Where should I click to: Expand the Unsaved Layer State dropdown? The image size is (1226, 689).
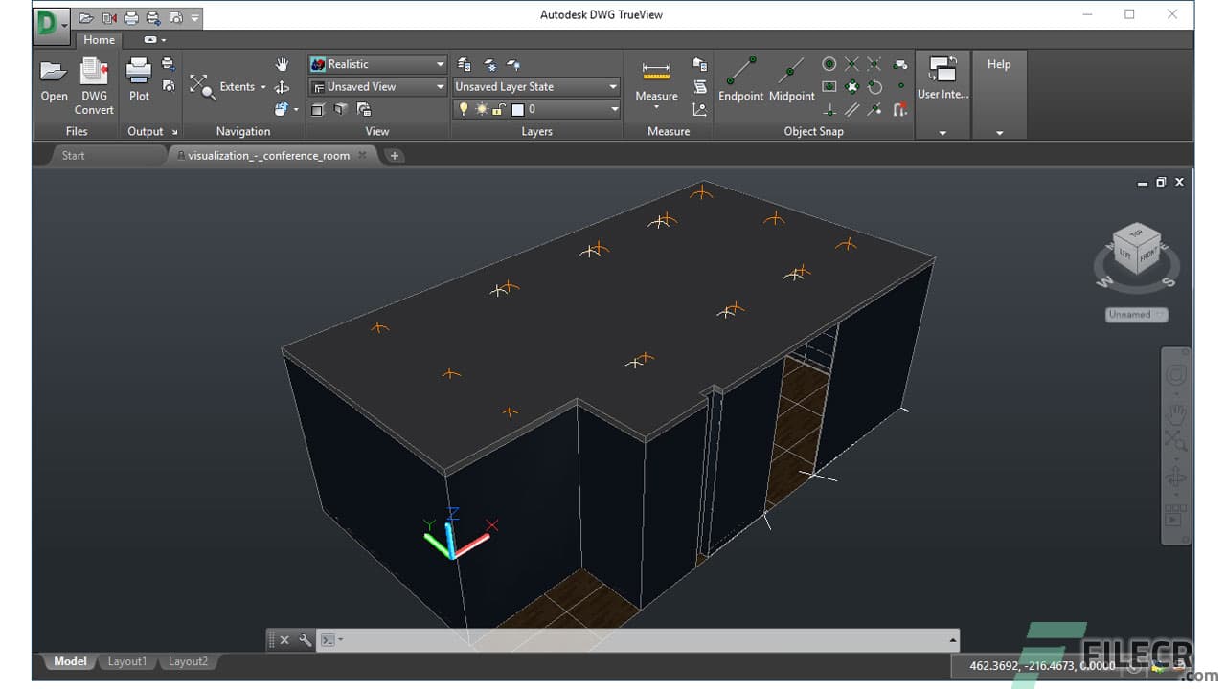pyautogui.click(x=613, y=86)
